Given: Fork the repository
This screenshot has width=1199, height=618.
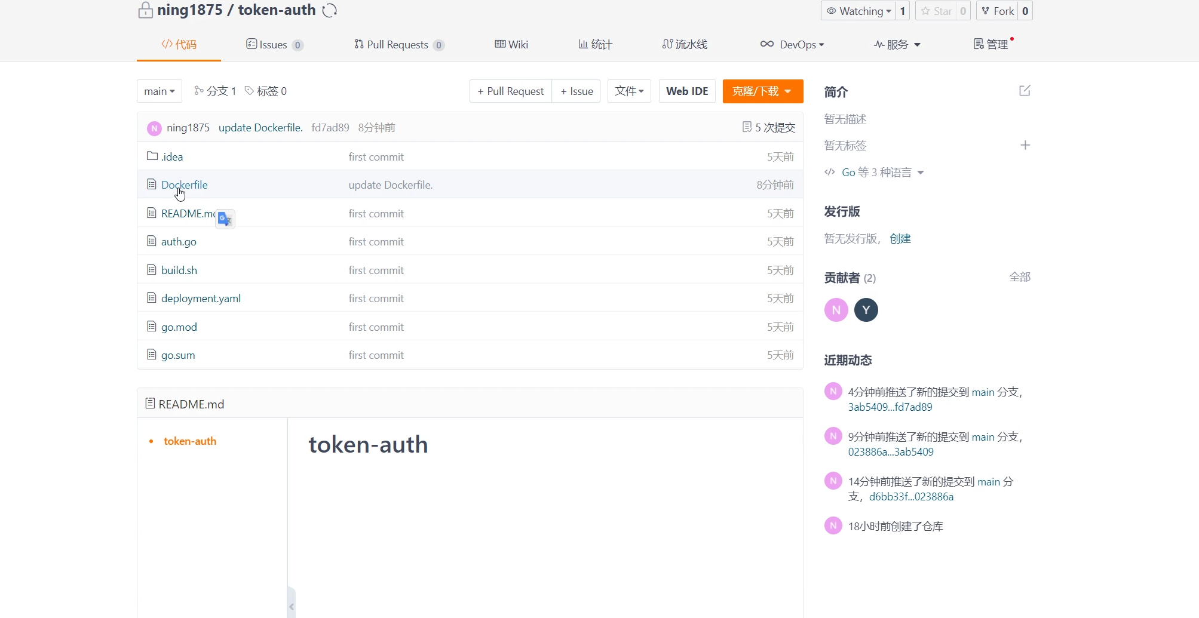Looking at the screenshot, I should [997, 11].
